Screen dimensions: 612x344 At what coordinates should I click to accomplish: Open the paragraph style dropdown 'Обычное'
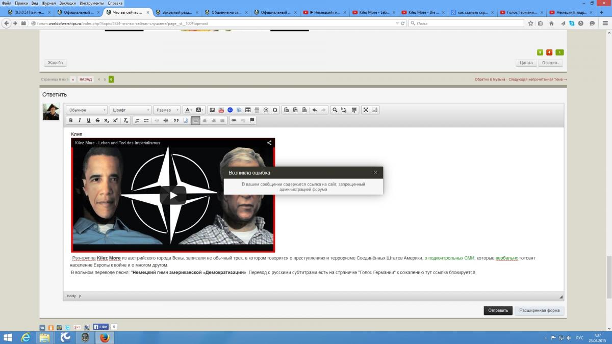click(x=87, y=110)
